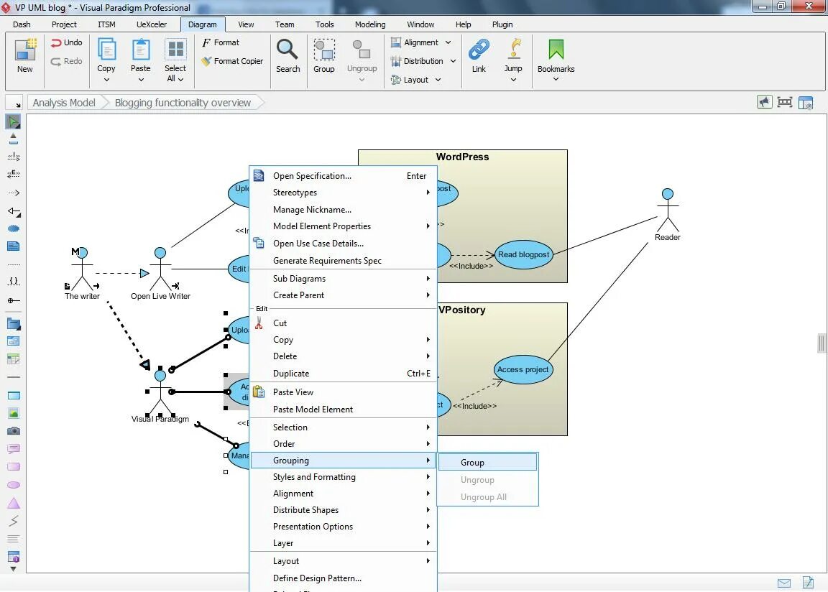Click the Copy icon in toolbar
828x592 pixels.
106,50
